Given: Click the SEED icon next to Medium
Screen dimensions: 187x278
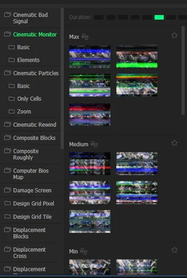Looking at the screenshot, I should (94, 144).
